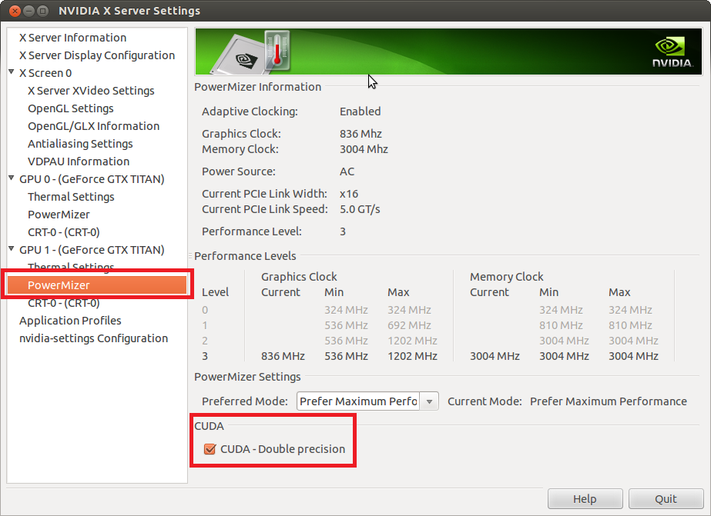
Task: Open nvidia-settings Configuration page
Action: tap(93, 338)
